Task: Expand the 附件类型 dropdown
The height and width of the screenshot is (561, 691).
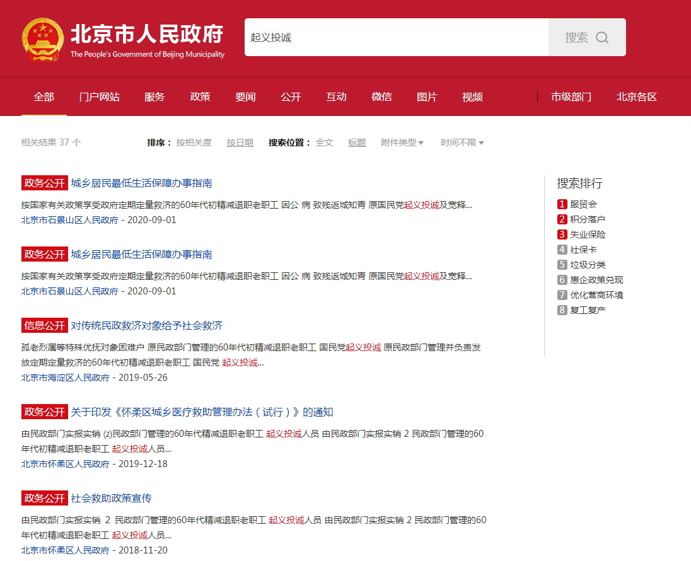Action: tap(402, 143)
